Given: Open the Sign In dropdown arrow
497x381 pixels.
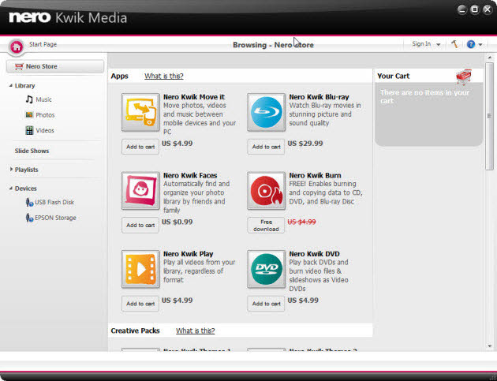Looking at the screenshot, I should point(439,44).
